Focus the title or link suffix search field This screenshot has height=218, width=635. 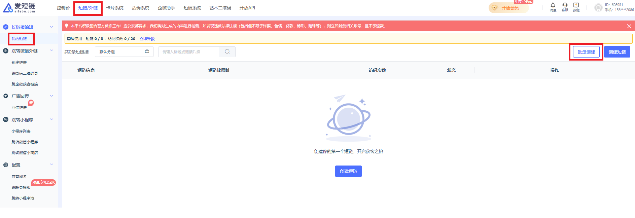tap(188, 52)
